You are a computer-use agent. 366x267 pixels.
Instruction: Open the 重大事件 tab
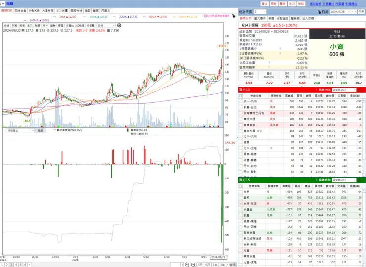[260, 18]
